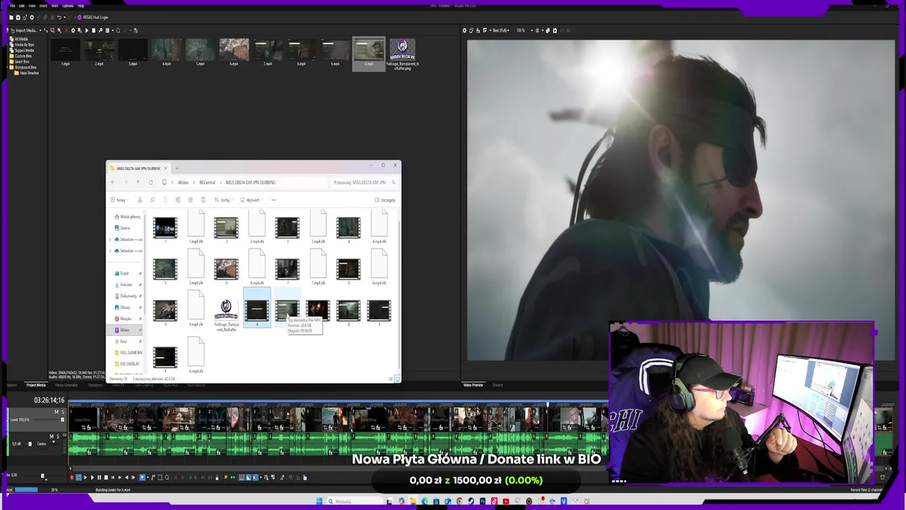Click RECentral in Explorer breadcrumb path
Viewport: 906px width, 510px height.
[x=207, y=182]
